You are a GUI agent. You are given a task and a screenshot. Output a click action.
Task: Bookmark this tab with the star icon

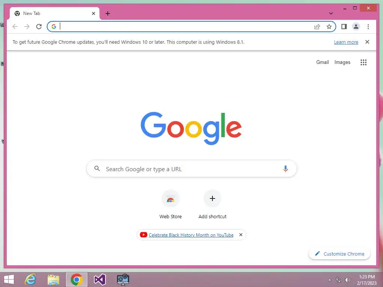[329, 27]
